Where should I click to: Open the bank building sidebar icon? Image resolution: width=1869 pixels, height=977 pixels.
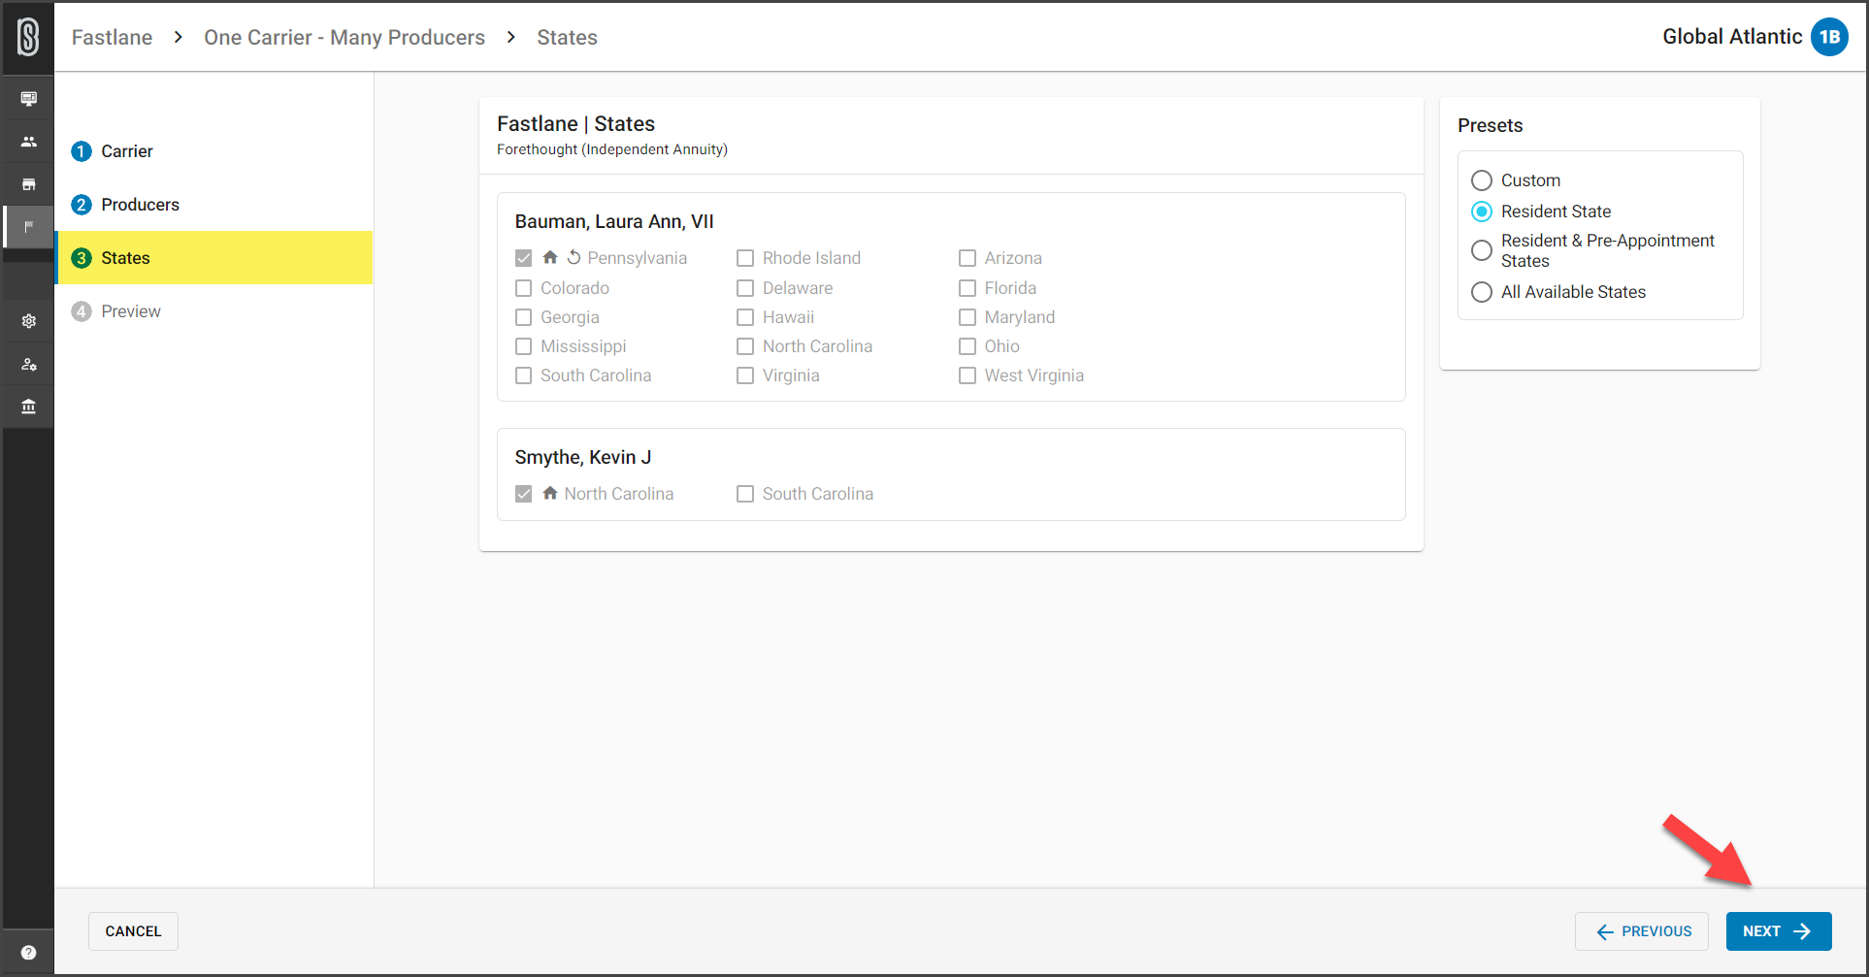tap(28, 407)
